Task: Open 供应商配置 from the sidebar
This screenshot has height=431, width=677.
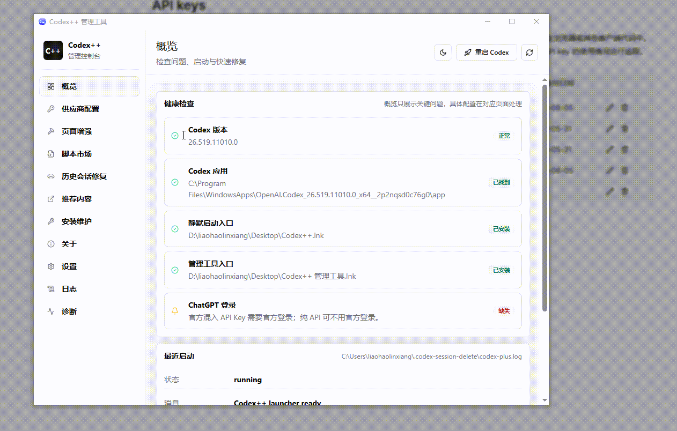Action: coord(89,109)
